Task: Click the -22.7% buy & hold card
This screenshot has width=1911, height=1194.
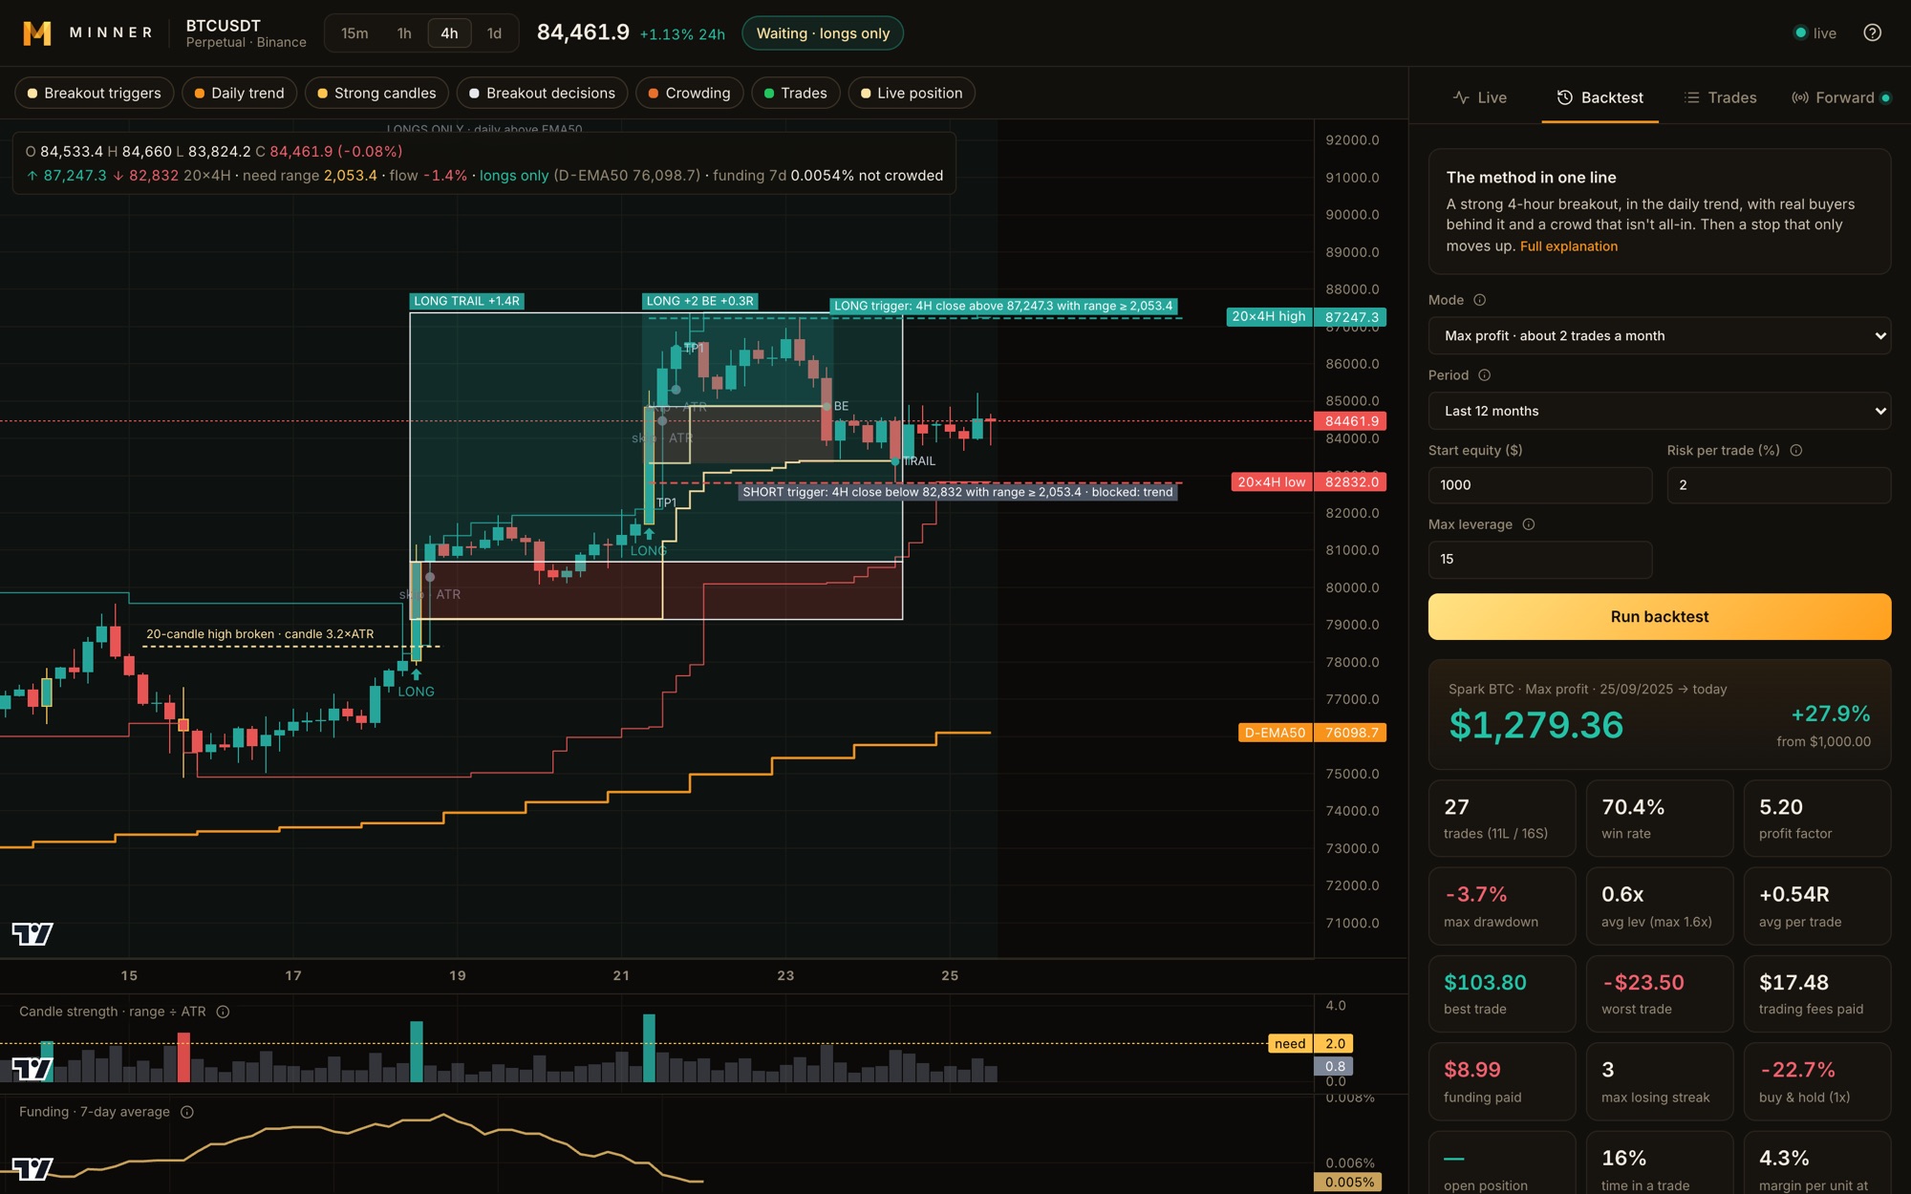Action: click(x=1817, y=1081)
